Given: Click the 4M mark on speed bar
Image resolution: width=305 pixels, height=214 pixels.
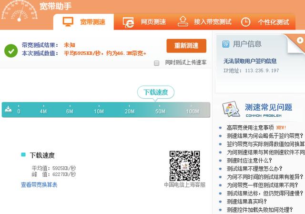Looking at the screenshot, I should click(43, 111).
